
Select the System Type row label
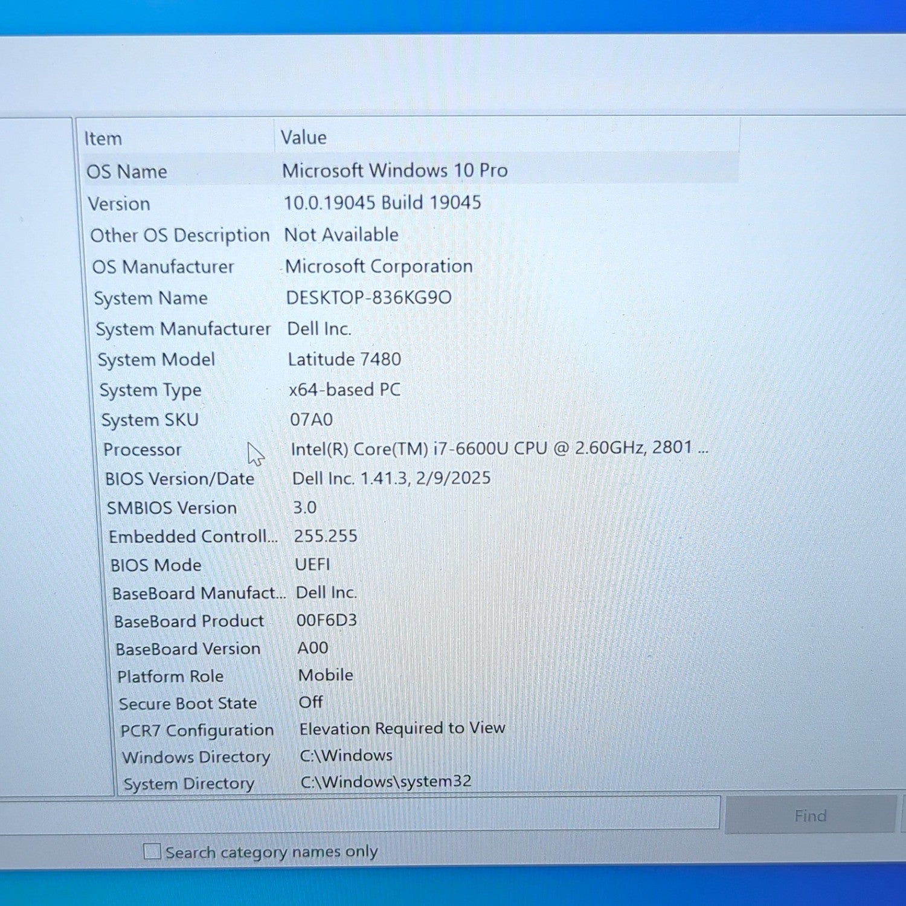coord(151,390)
